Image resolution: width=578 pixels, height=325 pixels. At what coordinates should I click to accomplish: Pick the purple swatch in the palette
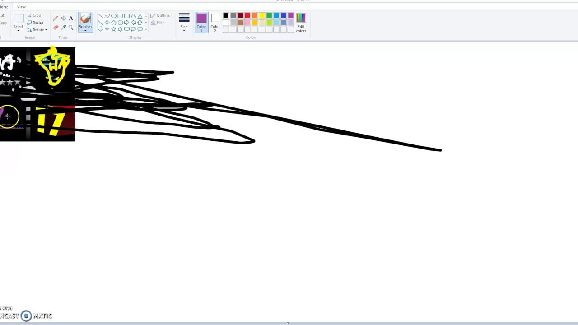coord(291,15)
